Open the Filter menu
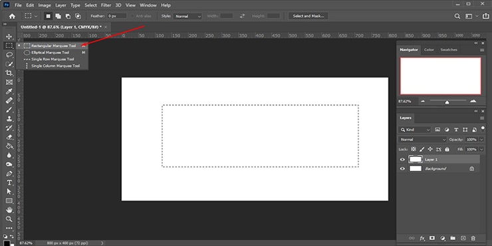 (106, 5)
